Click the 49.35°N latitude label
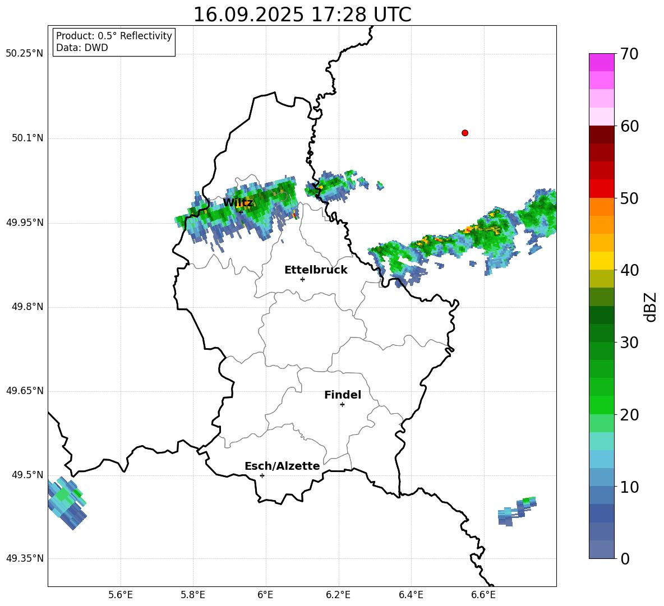The width and height of the screenshot is (664, 606). click(25, 558)
